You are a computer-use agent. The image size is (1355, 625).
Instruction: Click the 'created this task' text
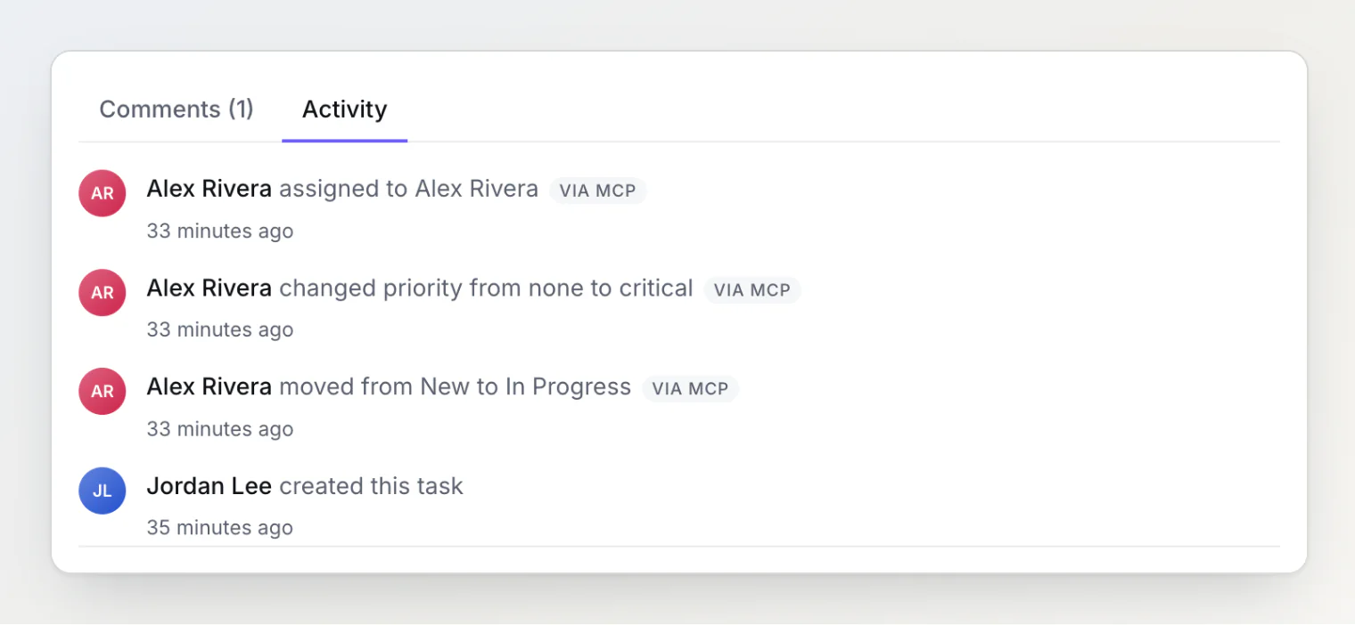coord(372,486)
